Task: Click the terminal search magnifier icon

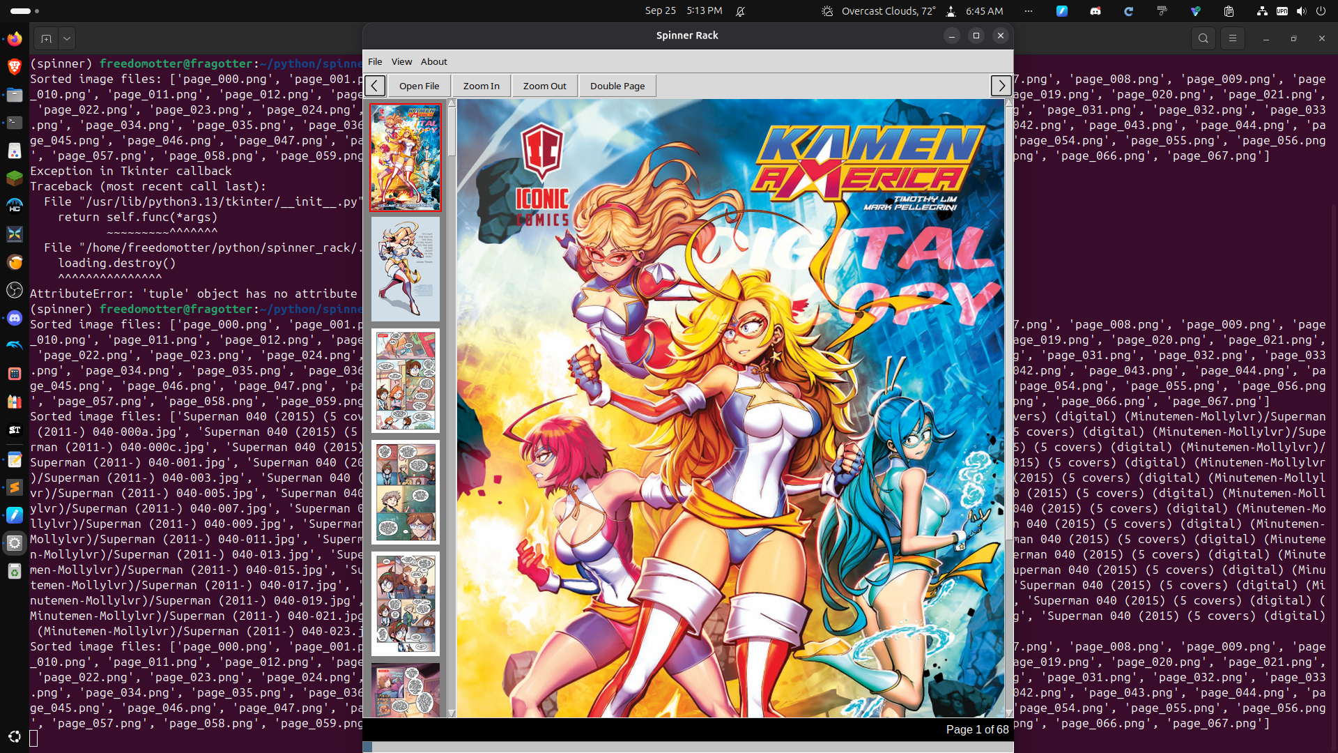Action: click(1203, 39)
